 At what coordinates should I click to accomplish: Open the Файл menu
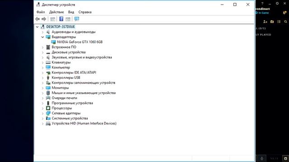pyautogui.click(x=41, y=12)
